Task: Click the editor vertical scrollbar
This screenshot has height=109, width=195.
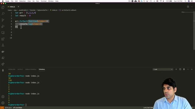Action: coord(194,30)
